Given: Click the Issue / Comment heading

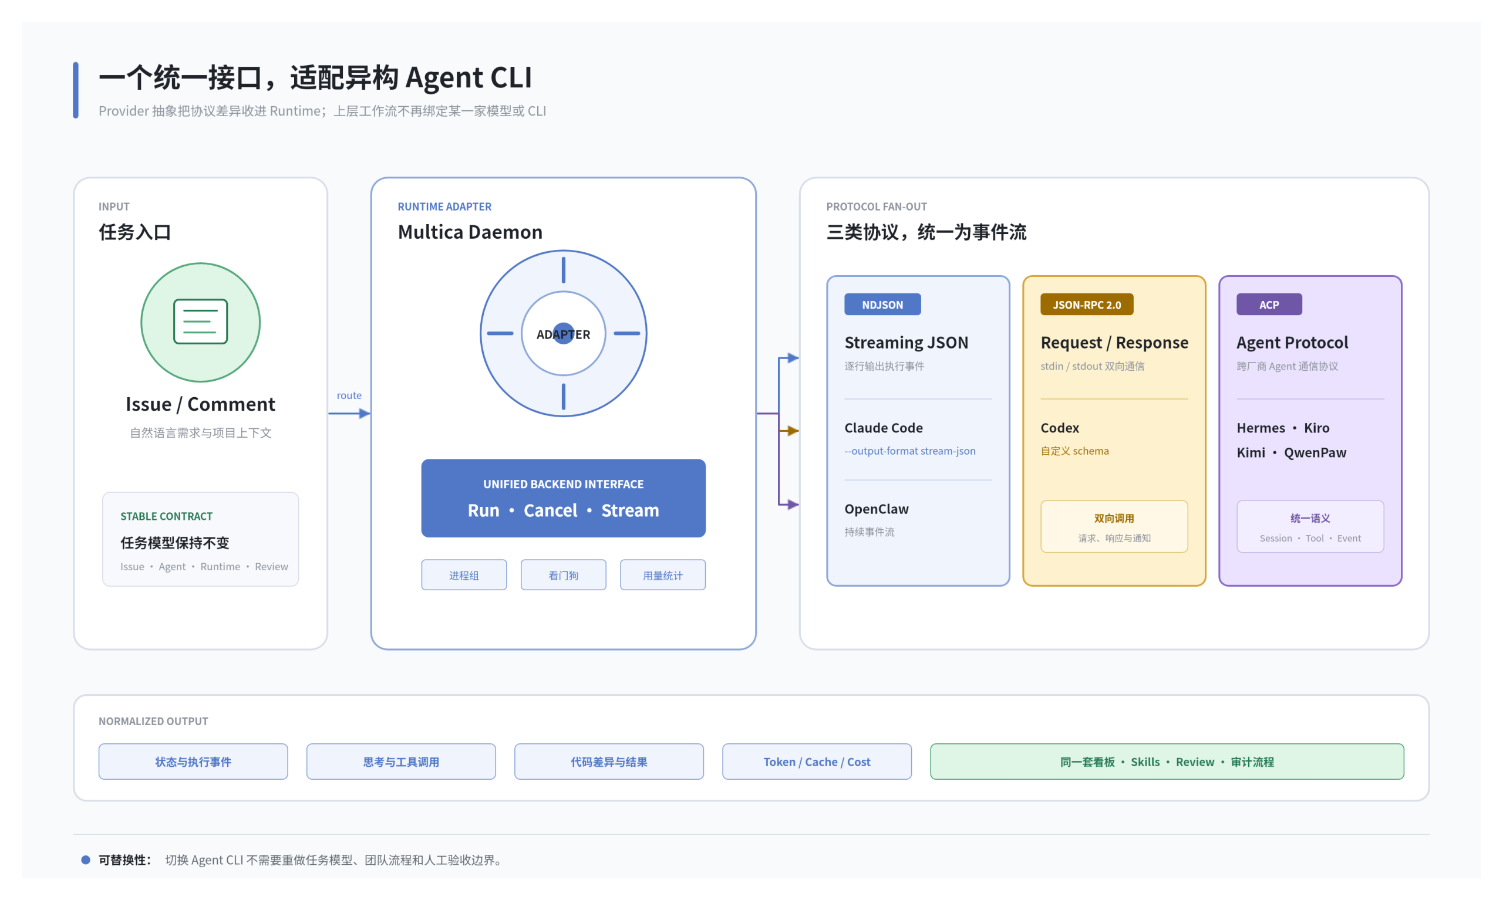Looking at the screenshot, I should (200, 404).
